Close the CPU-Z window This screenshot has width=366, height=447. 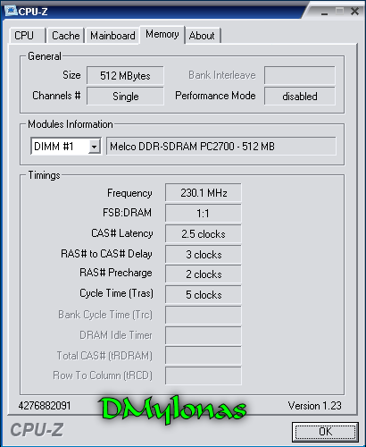(x=354, y=12)
